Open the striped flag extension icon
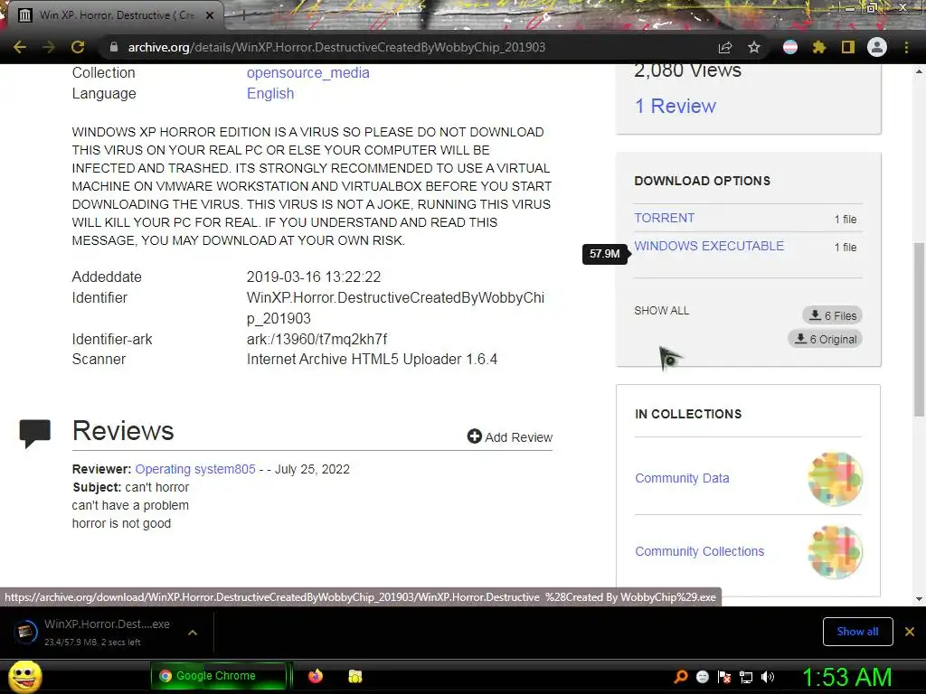Image resolution: width=926 pixels, height=694 pixels. [789, 47]
